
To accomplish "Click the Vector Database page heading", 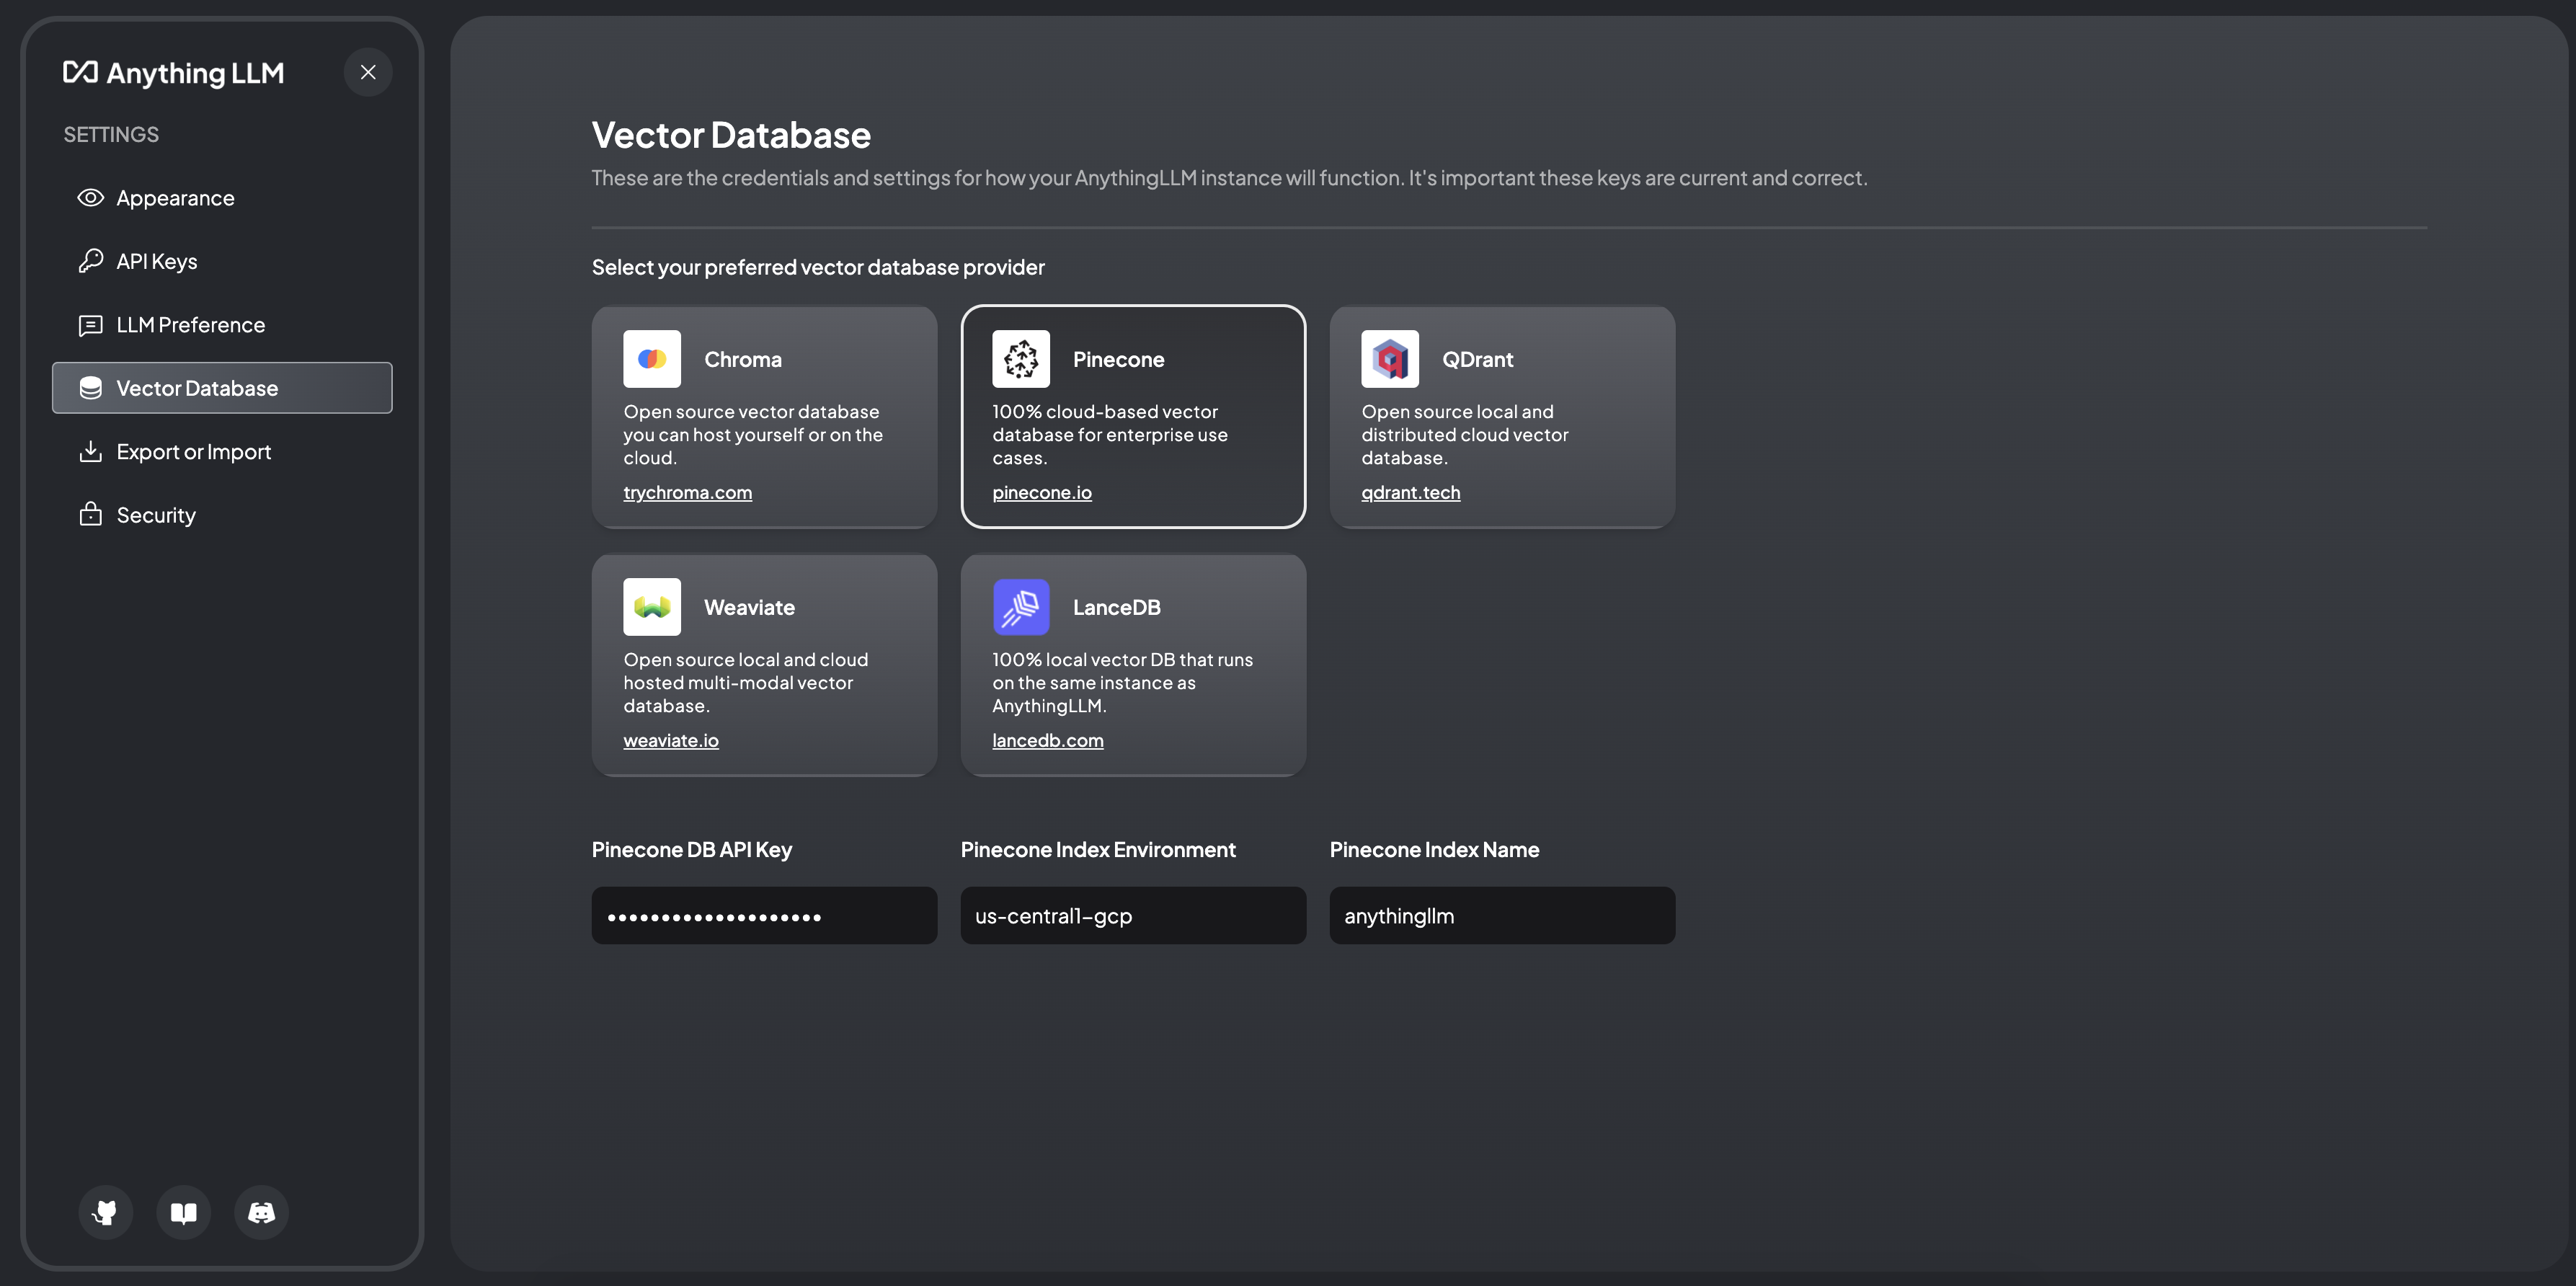I will 731,135.
